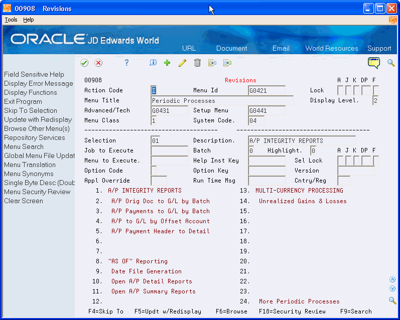Select Field Sensitive Help in sidebar
The image size is (400, 320).
[34, 74]
